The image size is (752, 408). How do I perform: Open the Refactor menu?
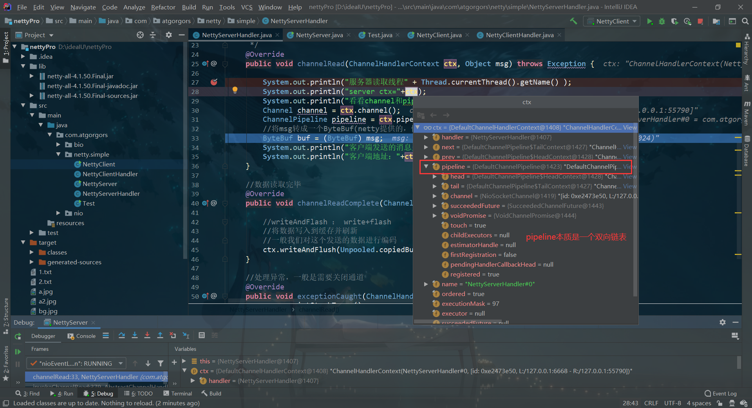[x=163, y=7]
